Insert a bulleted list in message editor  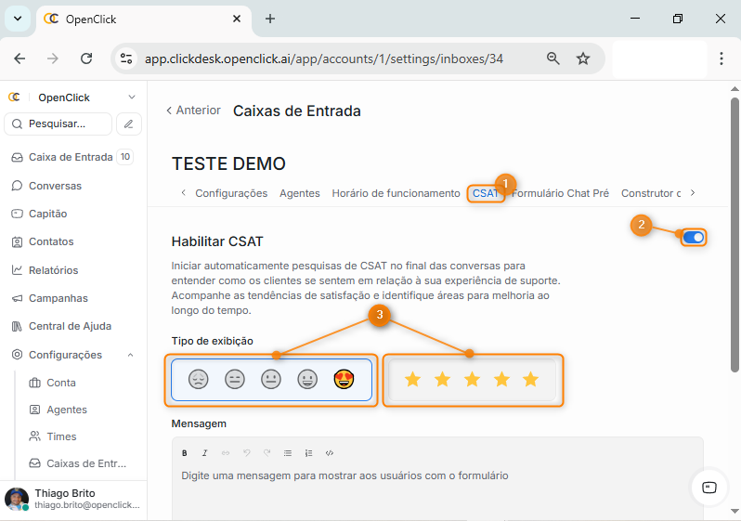[288, 453]
